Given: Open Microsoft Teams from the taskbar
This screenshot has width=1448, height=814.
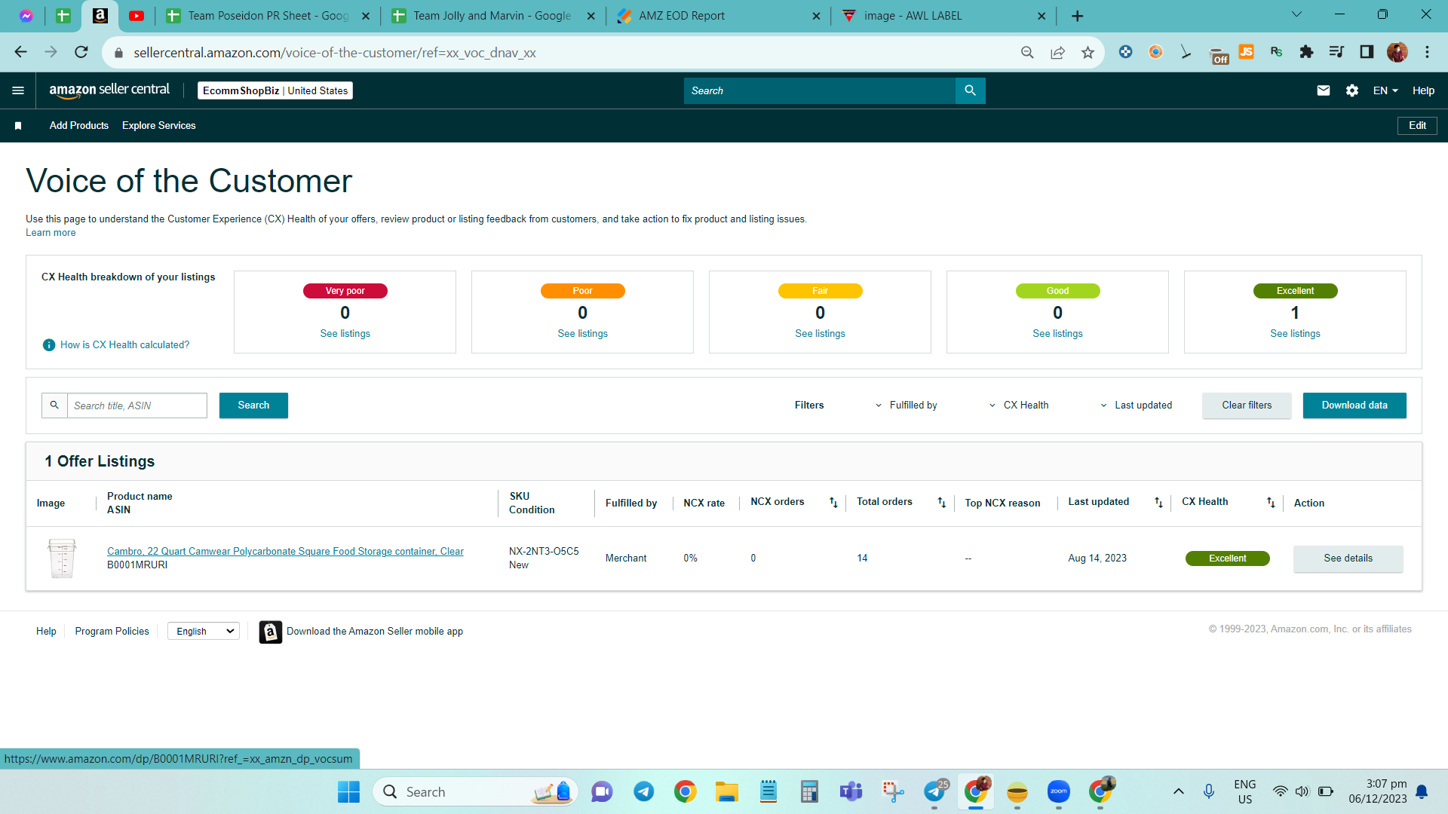Looking at the screenshot, I should 851,792.
